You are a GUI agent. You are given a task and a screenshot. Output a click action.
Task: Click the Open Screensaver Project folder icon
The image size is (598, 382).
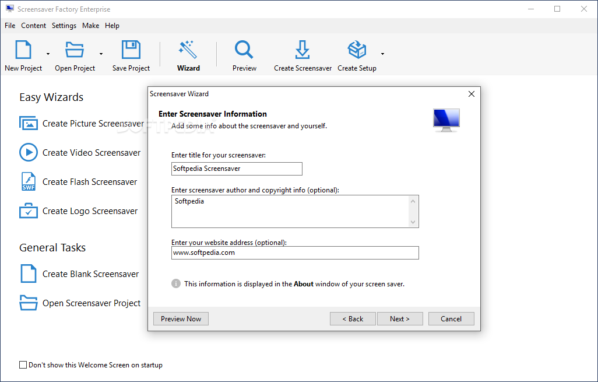(29, 303)
